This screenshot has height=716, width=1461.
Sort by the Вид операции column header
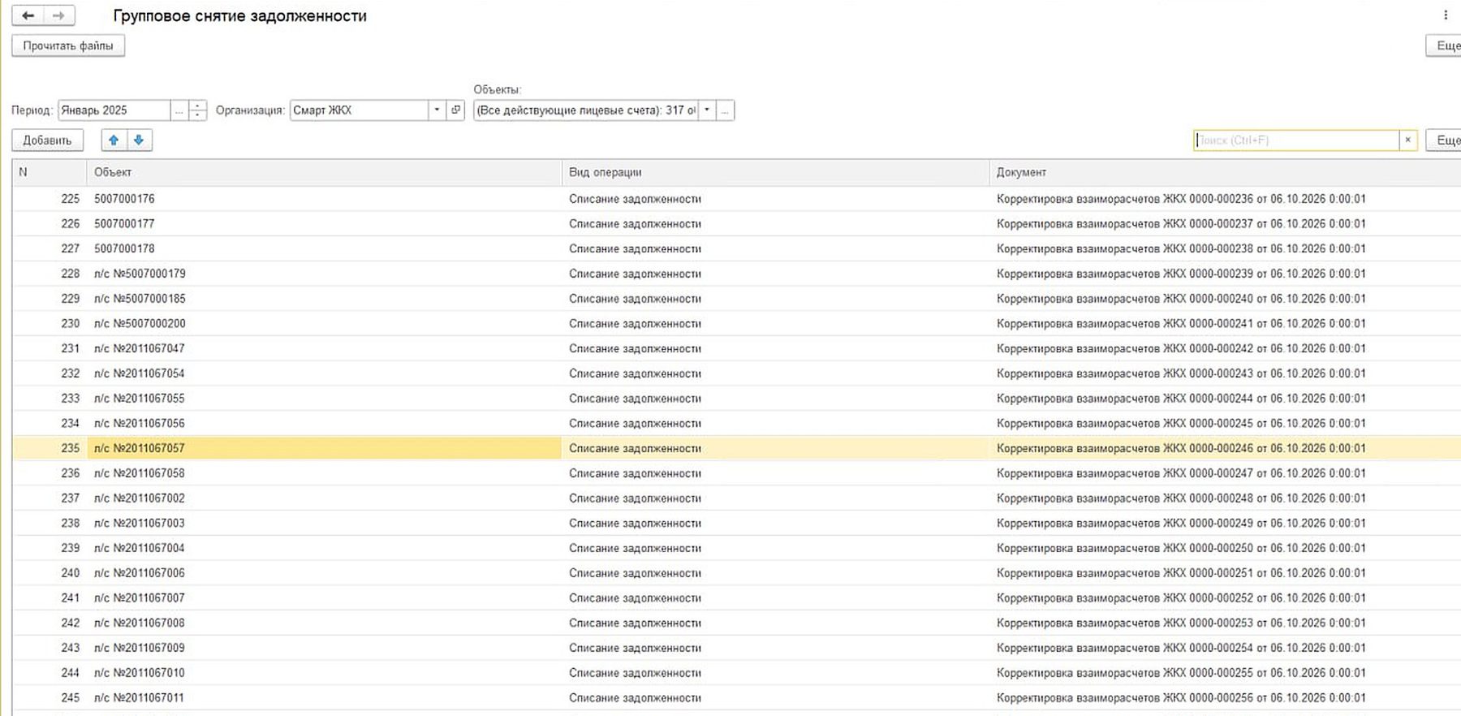(x=775, y=172)
